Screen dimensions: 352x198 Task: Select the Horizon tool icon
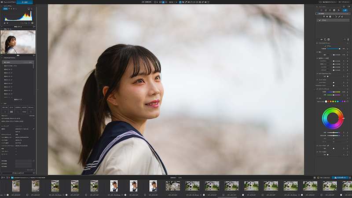pyautogui.click(x=189, y=2)
